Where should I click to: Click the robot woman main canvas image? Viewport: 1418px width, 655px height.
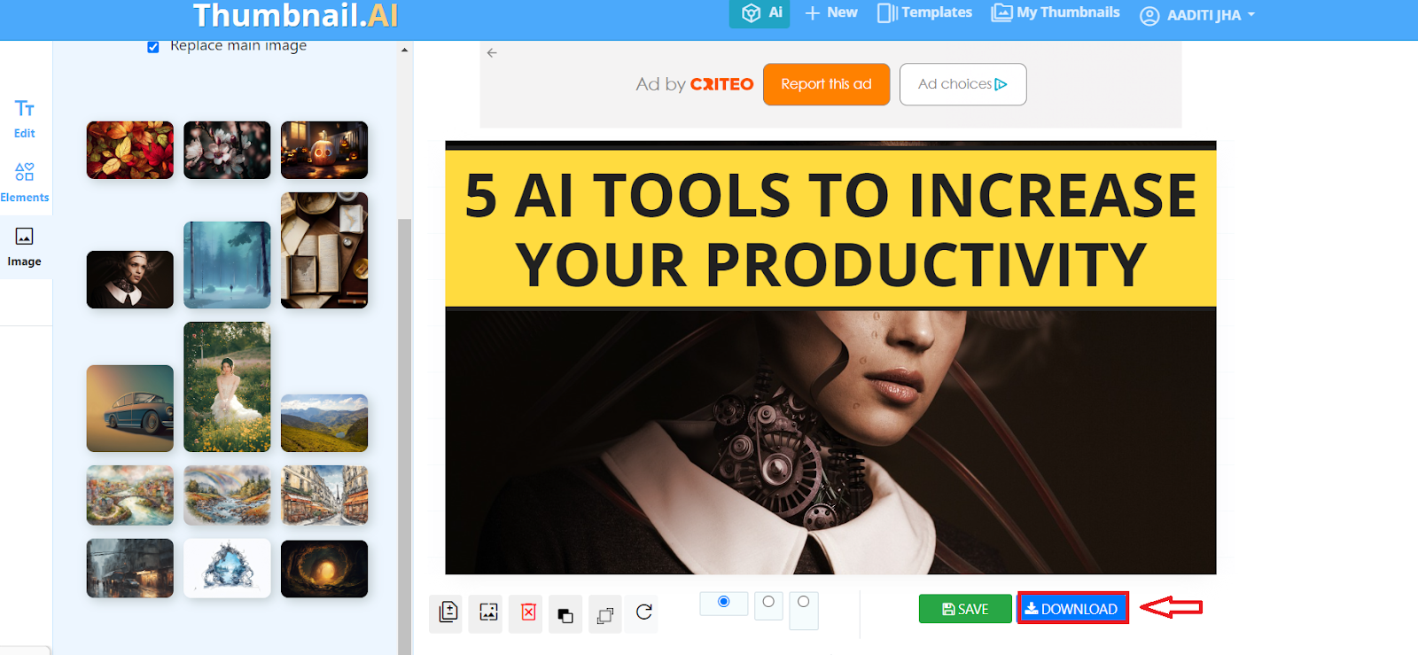coord(830,441)
